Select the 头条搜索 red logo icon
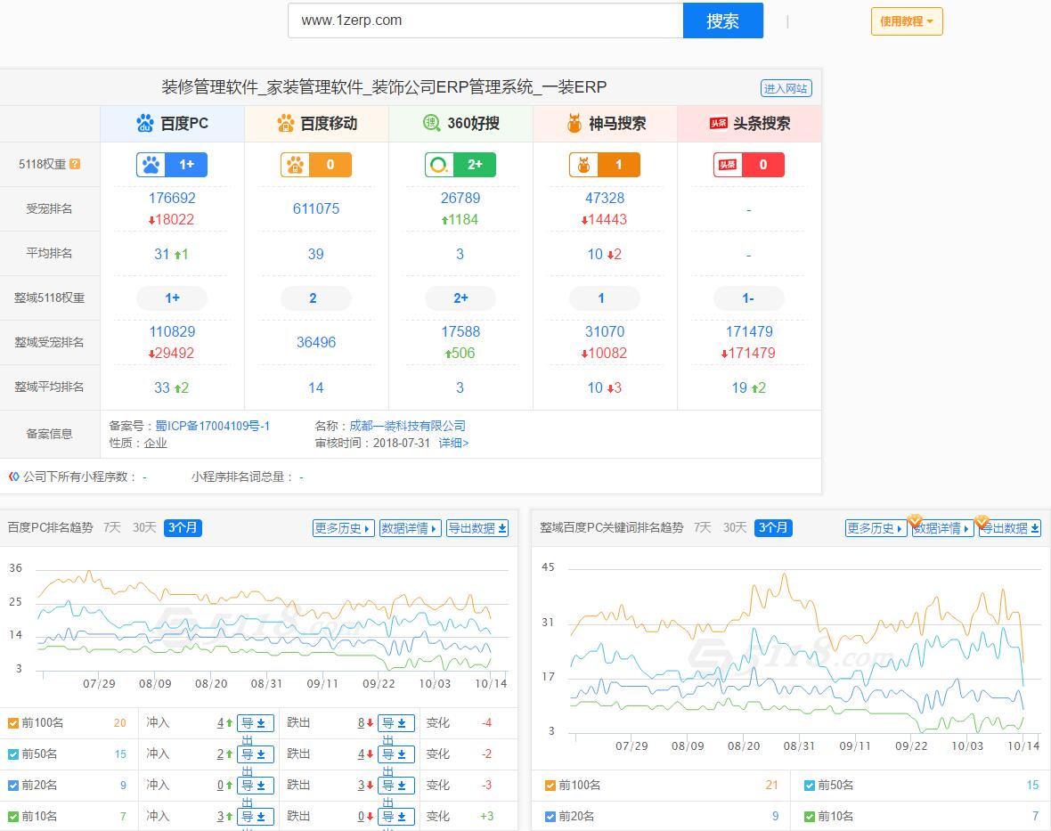Screen dimensions: 1051x831 coord(718,123)
